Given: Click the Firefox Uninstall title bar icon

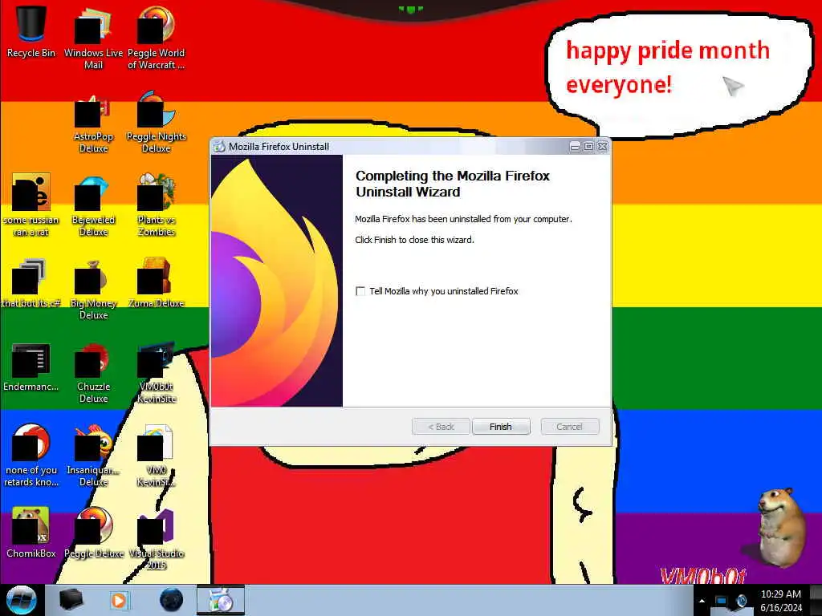Looking at the screenshot, I should click(x=219, y=147).
